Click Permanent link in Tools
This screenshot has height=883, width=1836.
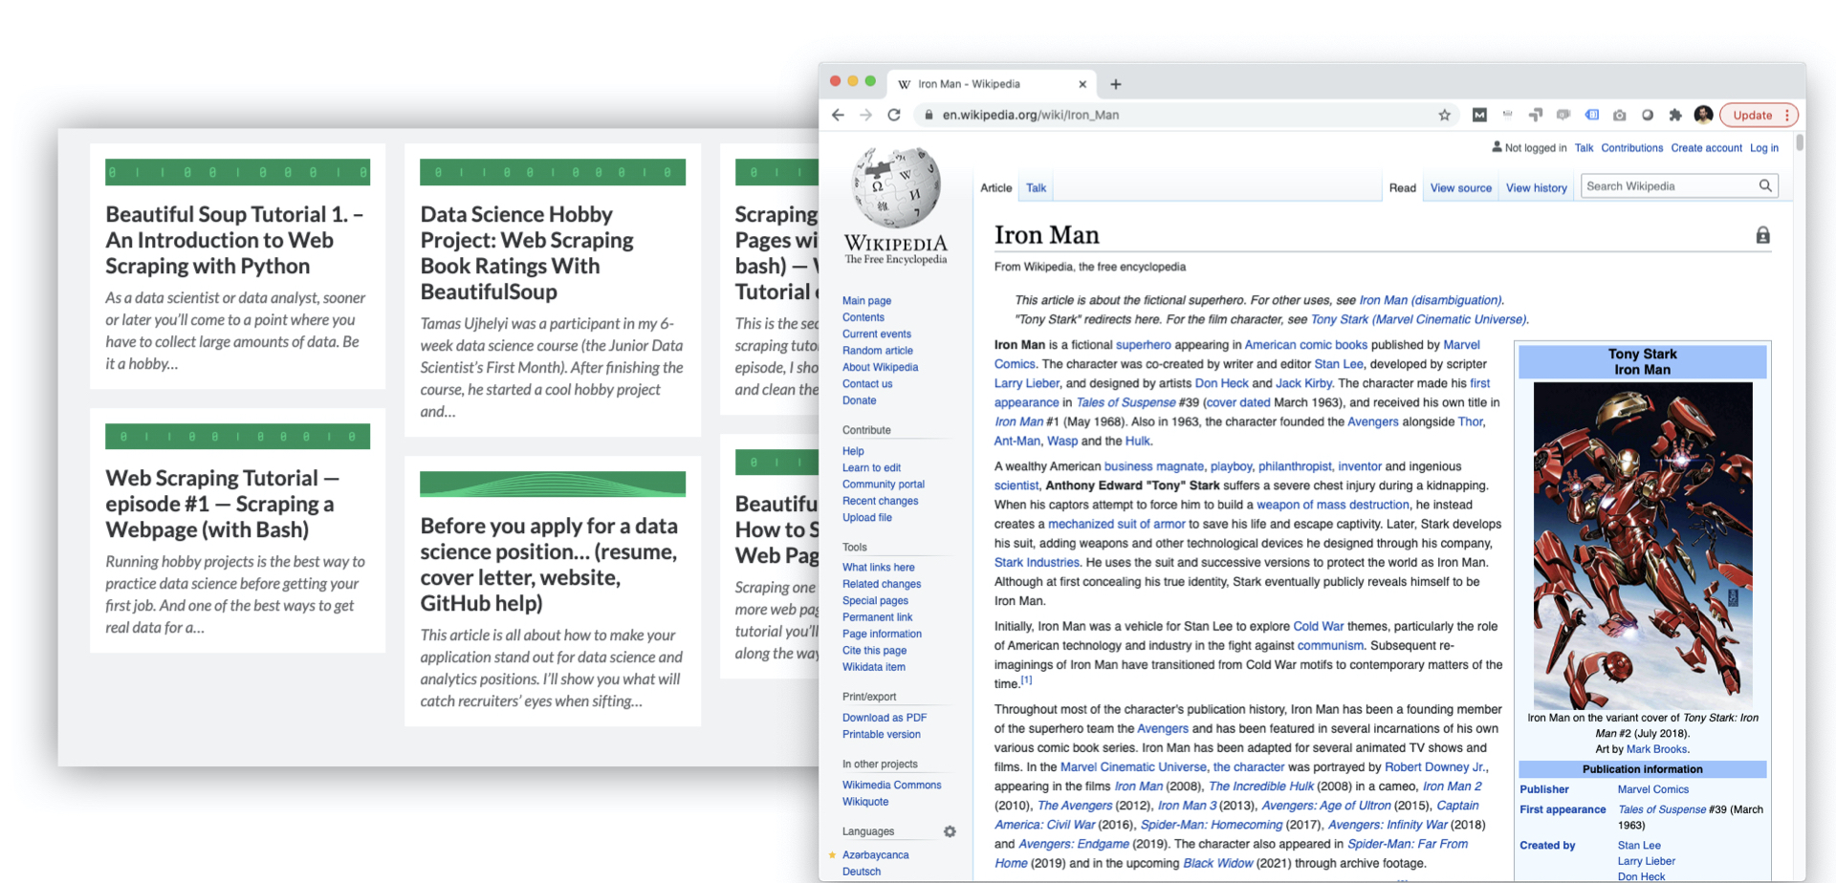point(877,617)
